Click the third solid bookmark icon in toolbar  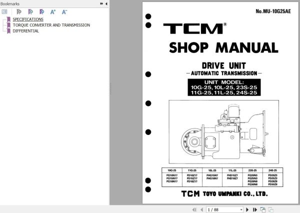coord(41,12)
